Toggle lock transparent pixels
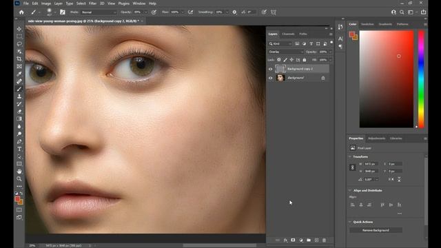 tap(278, 60)
